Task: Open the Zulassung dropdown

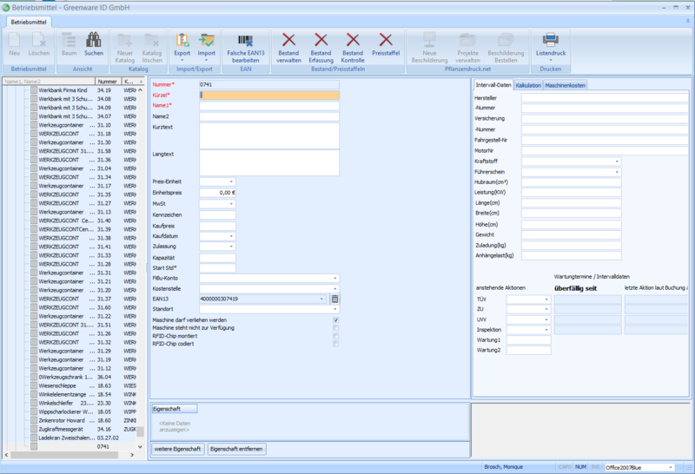Action: coord(231,247)
